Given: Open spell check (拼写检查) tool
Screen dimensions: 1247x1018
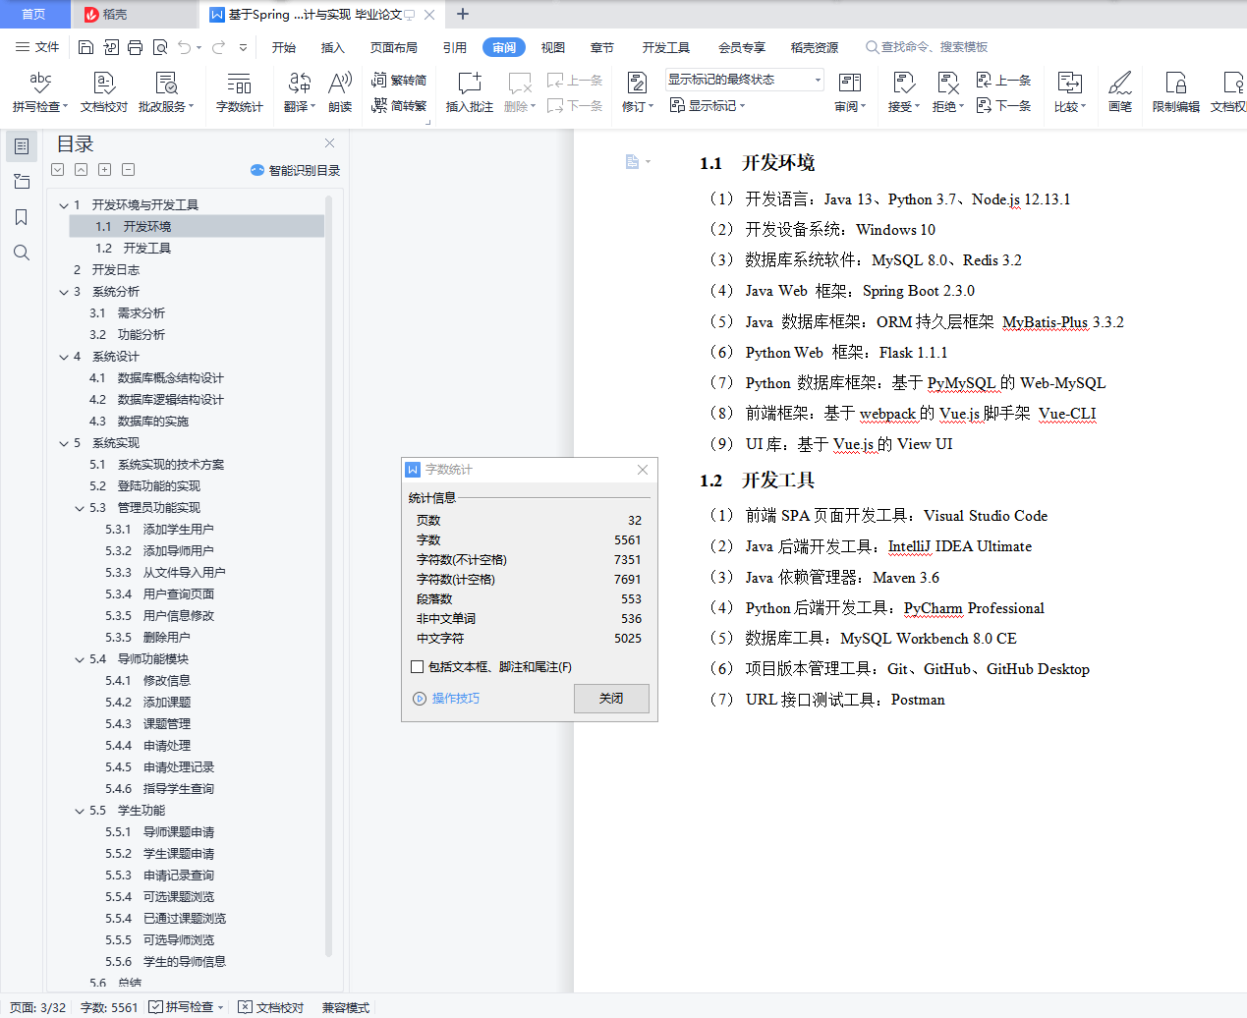Looking at the screenshot, I should point(40,92).
